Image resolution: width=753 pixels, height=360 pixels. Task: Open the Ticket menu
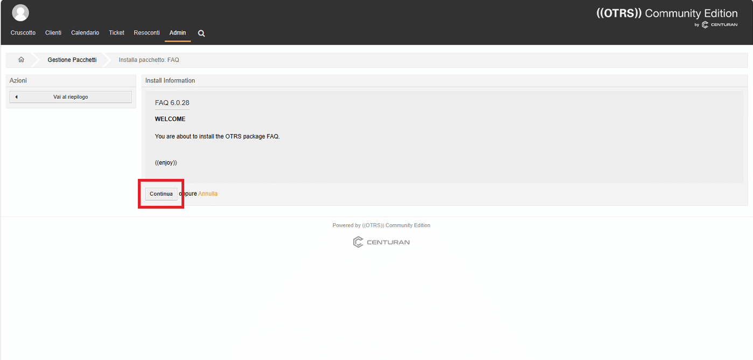coord(116,33)
